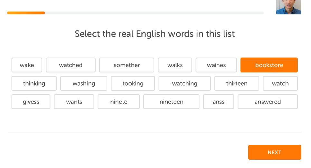Select the word "answered"
This screenshot has height=168, width=311.
pyautogui.click(x=268, y=102)
